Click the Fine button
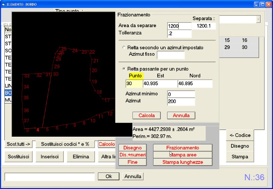 [132, 162]
